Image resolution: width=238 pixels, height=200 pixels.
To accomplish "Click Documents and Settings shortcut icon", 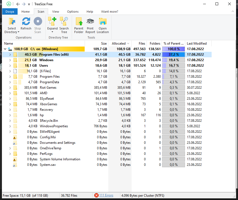I will pyautogui.click(x=15, y=143).
